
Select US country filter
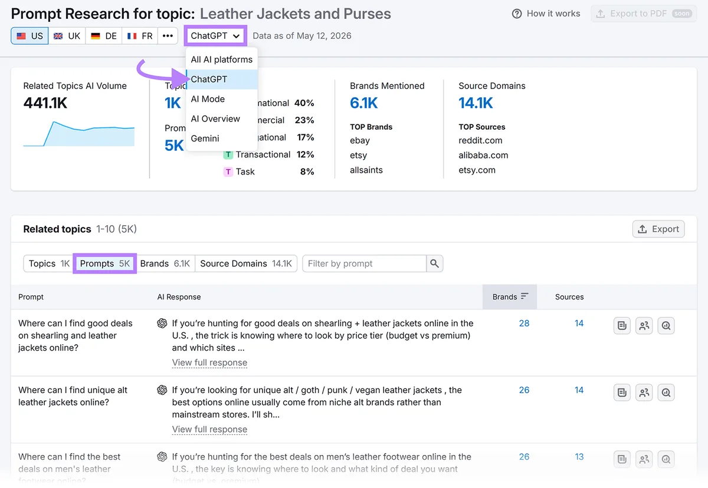click(x=29, y=35)
